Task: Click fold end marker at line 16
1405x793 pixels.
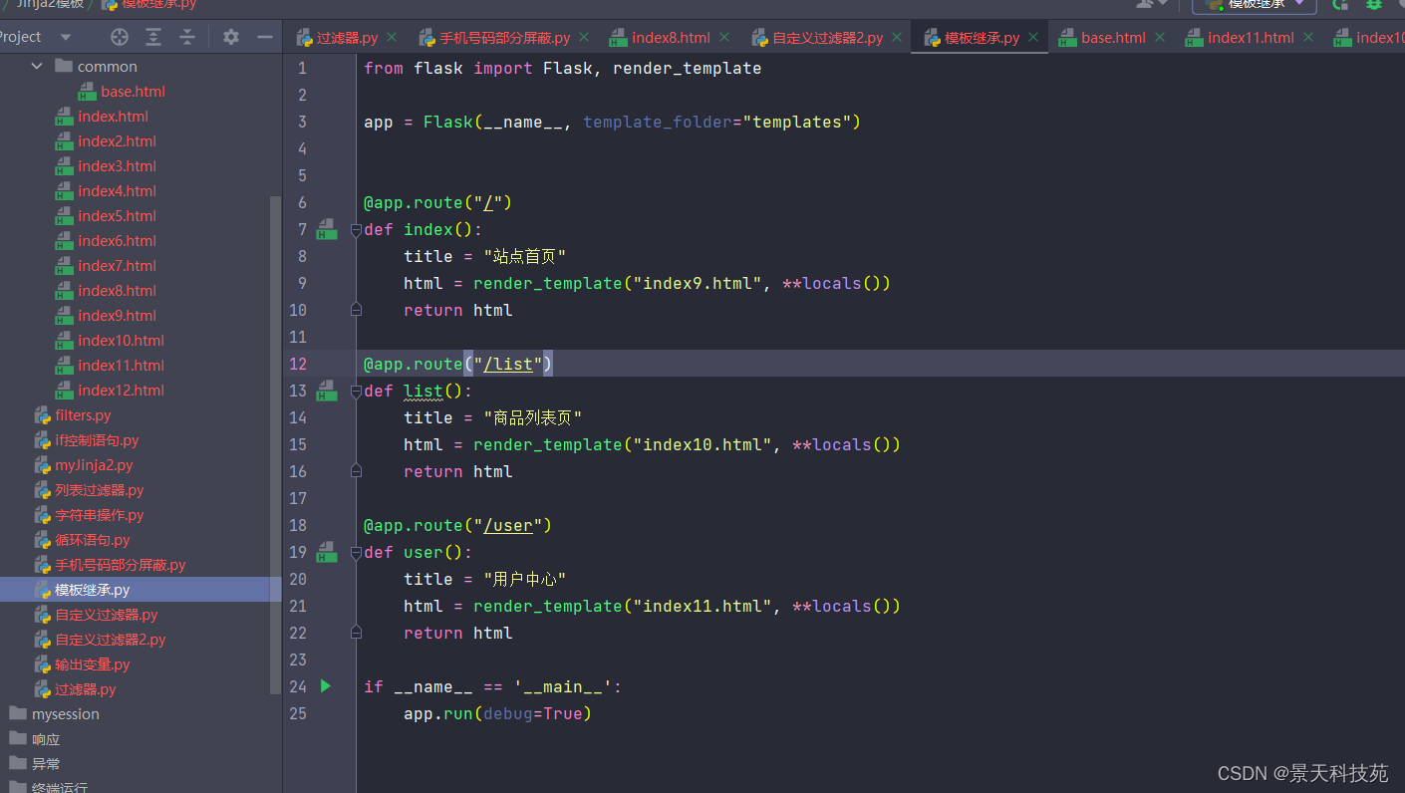Action: (x=356, y=471)
